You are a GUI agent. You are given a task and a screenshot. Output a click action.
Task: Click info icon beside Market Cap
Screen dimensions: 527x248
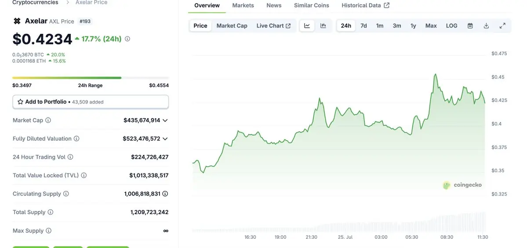tap(48, 120)
